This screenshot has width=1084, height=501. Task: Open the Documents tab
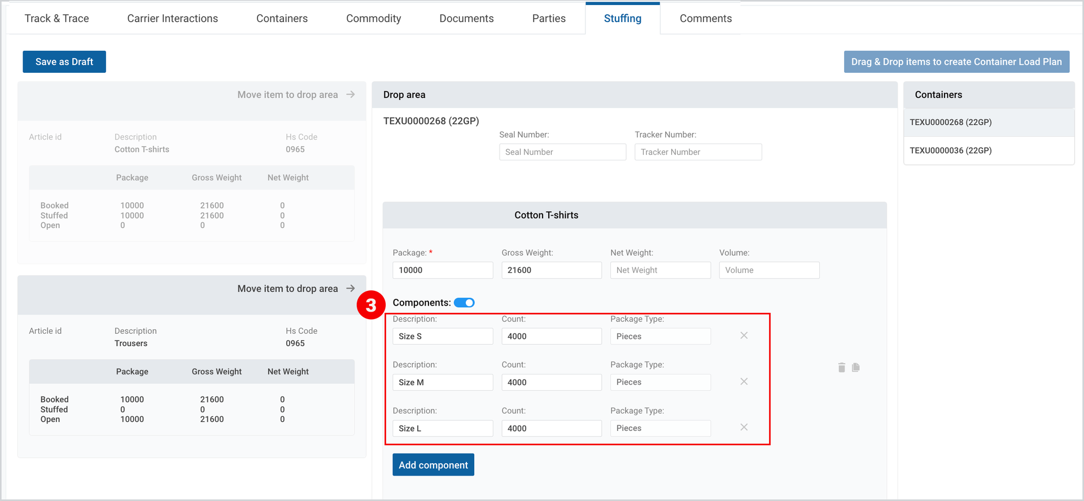pos(467,19)
